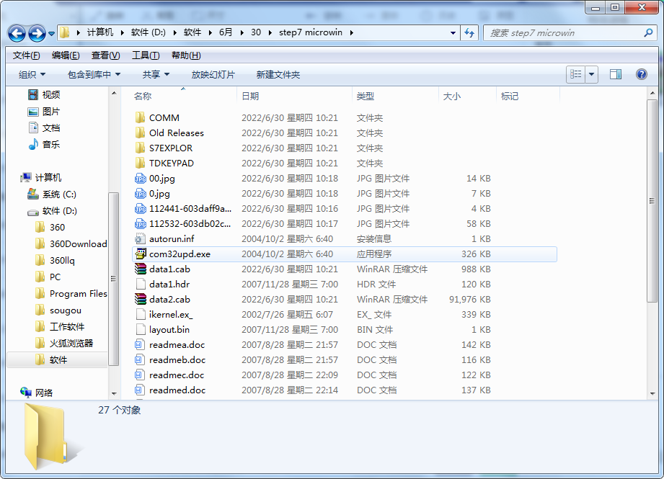Select 系统 (C:) drive in the sidebar

tap(52, 194)
